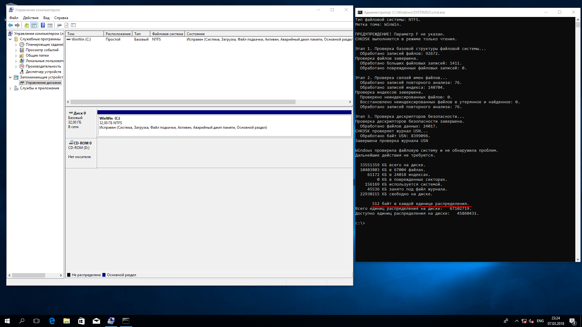Open Microsoft Edge from the taskbar
This screenshot has height=327, width=582.
pos(52,321)
